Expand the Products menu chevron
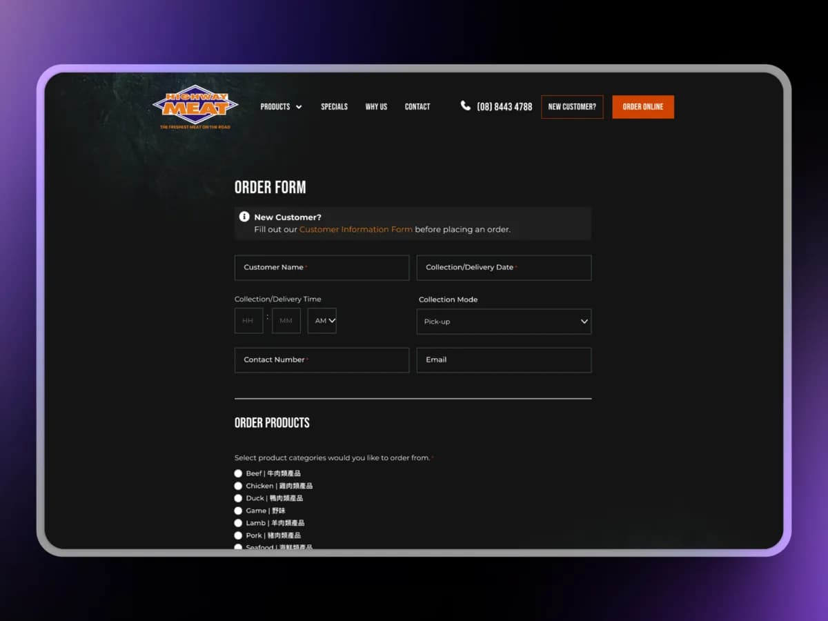828x621 pixels. pyautogui.click(x=299, y=107)
